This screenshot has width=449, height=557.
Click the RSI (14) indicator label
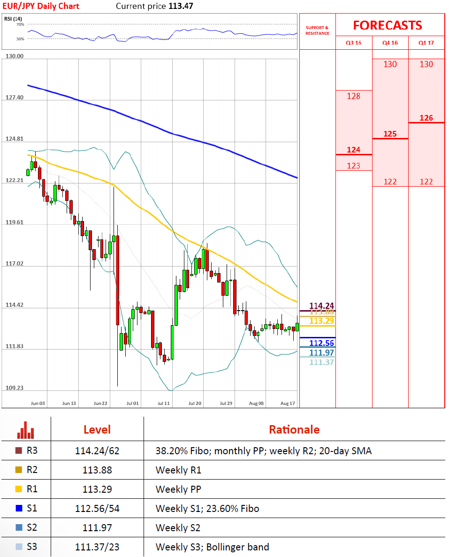[13, 19]
